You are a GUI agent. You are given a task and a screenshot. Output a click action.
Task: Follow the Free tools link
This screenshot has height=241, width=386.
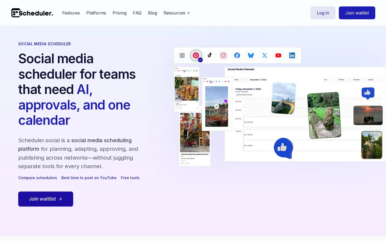point(130,178)
